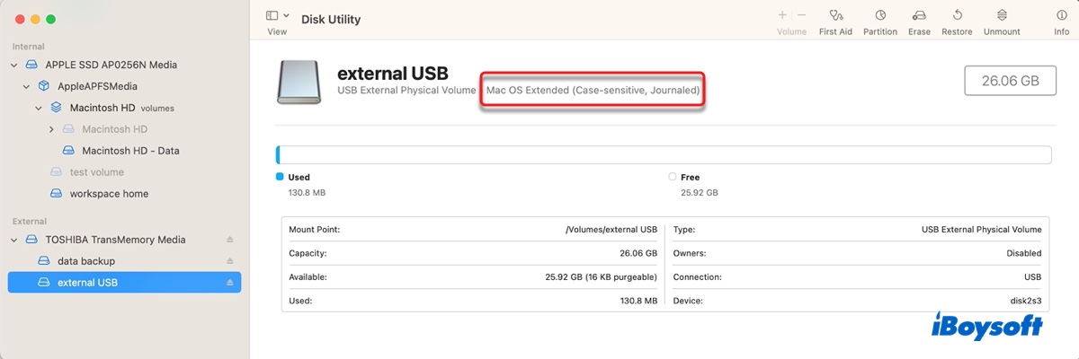This screenshot has height=359, width=1079.
Task: Unmount the selected volume
Action: 1002,15
